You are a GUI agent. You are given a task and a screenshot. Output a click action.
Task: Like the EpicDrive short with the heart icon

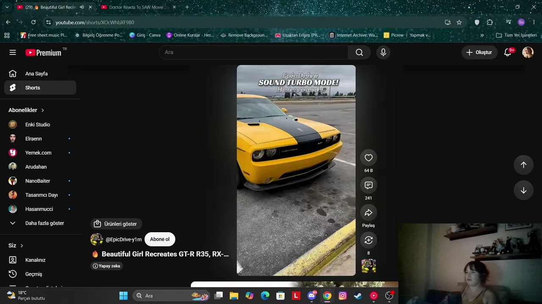point(368,158)
